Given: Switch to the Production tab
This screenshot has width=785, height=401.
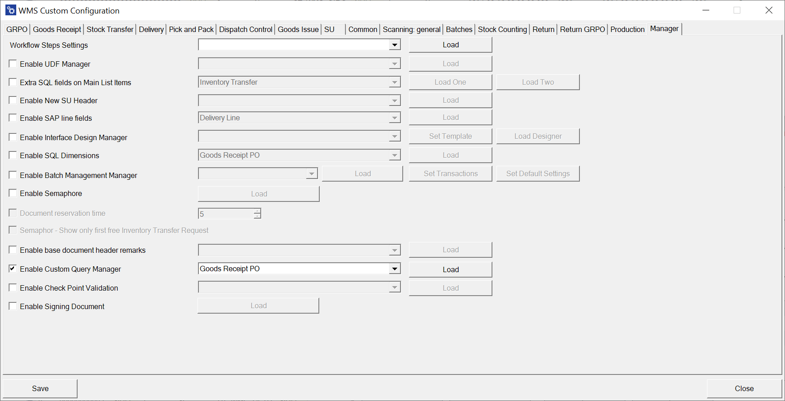Looking at the screenshot, I should [x=628, y=29].
